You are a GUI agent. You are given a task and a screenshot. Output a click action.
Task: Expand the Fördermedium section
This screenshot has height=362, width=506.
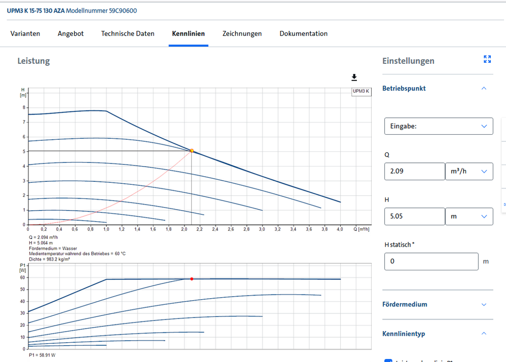[x=483, y=304]
